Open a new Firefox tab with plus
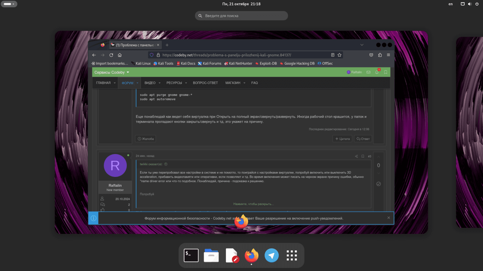483x271 pixels. (x=167, y=45)
